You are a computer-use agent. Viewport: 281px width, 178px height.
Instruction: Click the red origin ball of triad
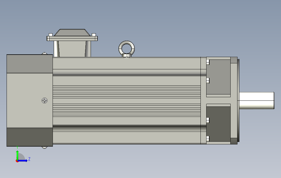17,161
